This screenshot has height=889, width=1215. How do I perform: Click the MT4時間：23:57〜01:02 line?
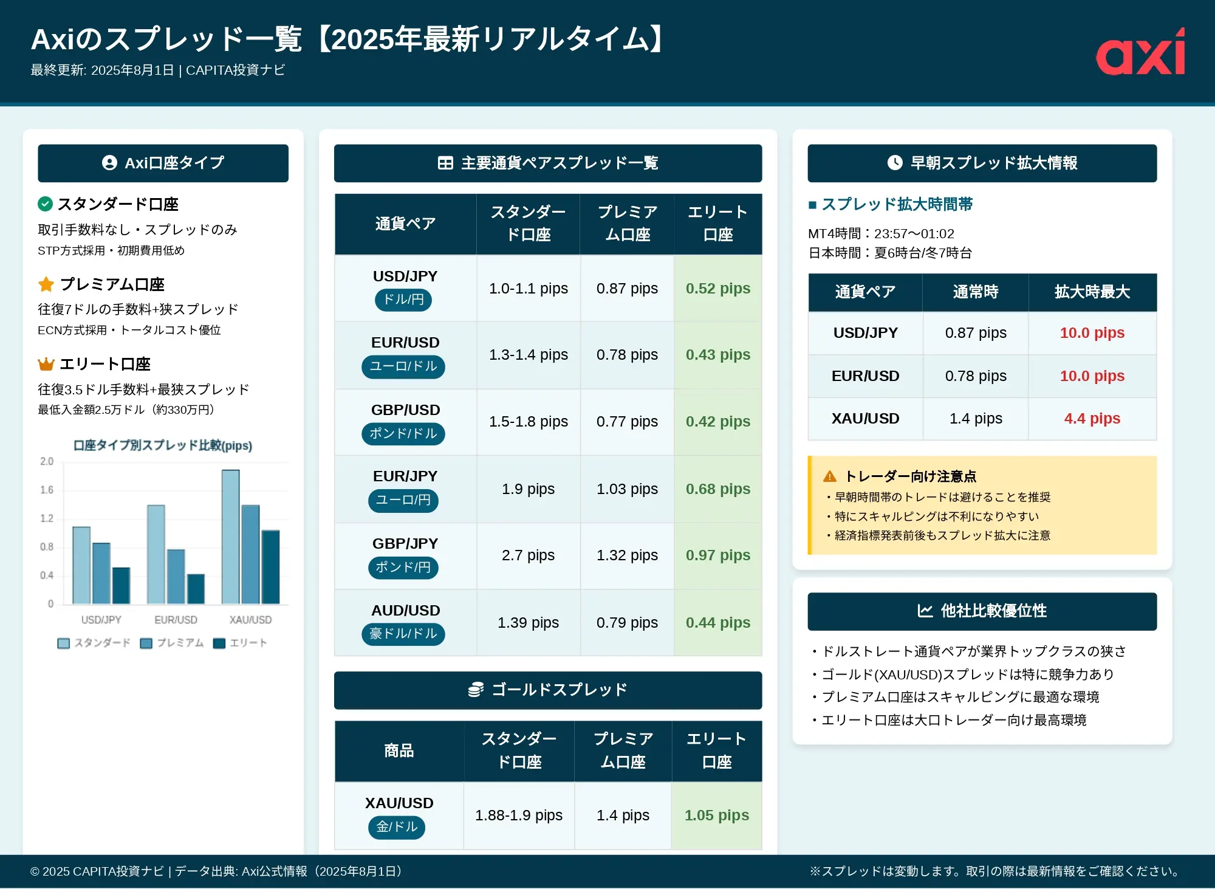[x=881, y=234]
